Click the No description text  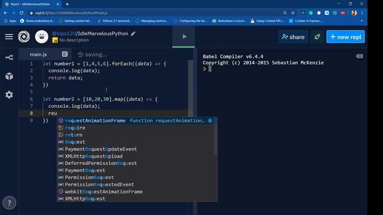(x=74, y=40)
